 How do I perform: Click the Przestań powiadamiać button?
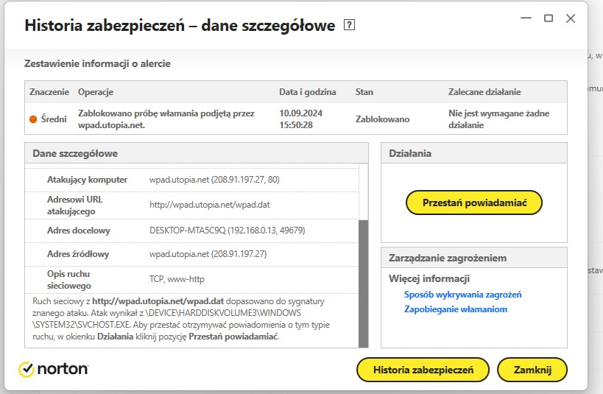point(474,203)
